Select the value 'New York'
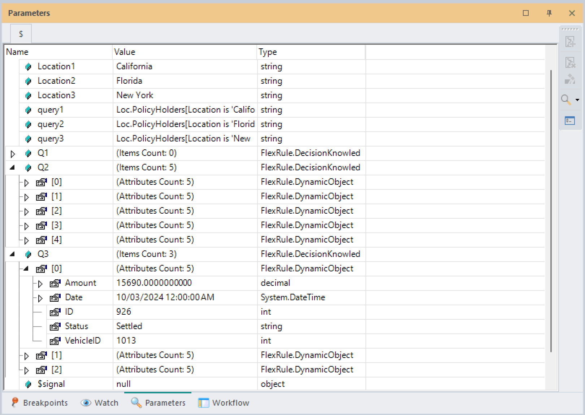585x415 pixels. (x=135, y=95)
